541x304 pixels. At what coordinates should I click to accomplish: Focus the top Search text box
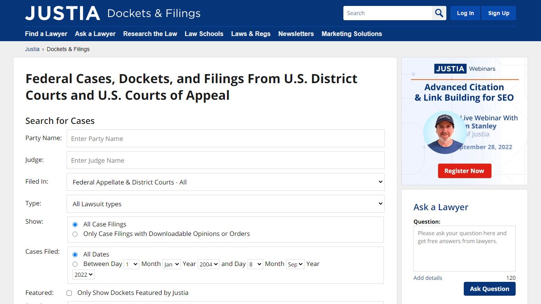point(388,13)
